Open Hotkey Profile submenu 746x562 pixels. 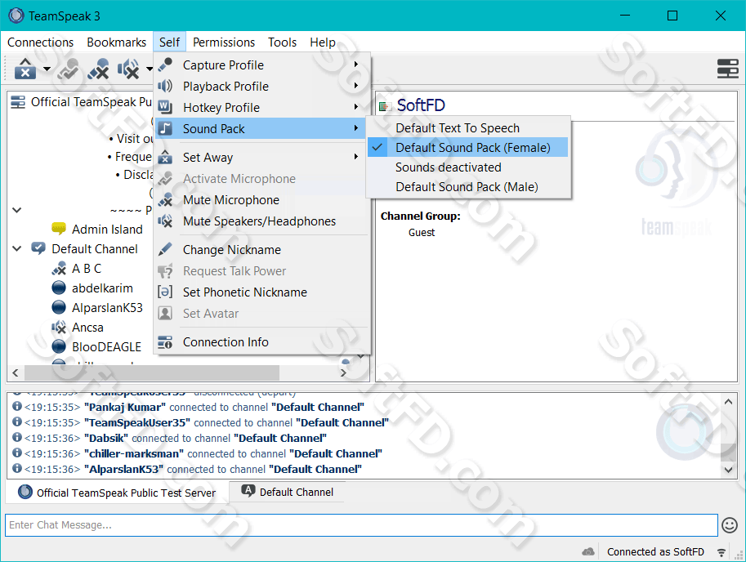(261, 108)
